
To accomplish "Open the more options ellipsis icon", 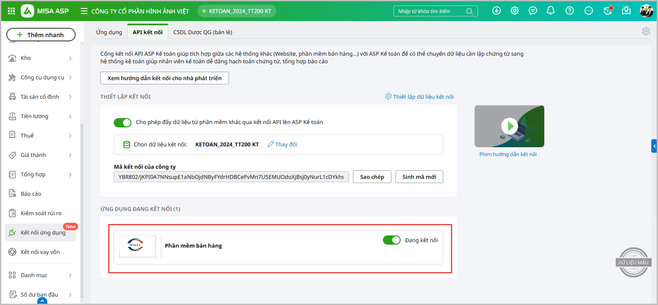I will 589,11.
